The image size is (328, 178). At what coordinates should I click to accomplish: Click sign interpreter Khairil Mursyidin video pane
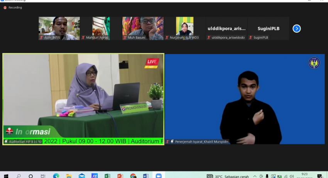(245, 99)
